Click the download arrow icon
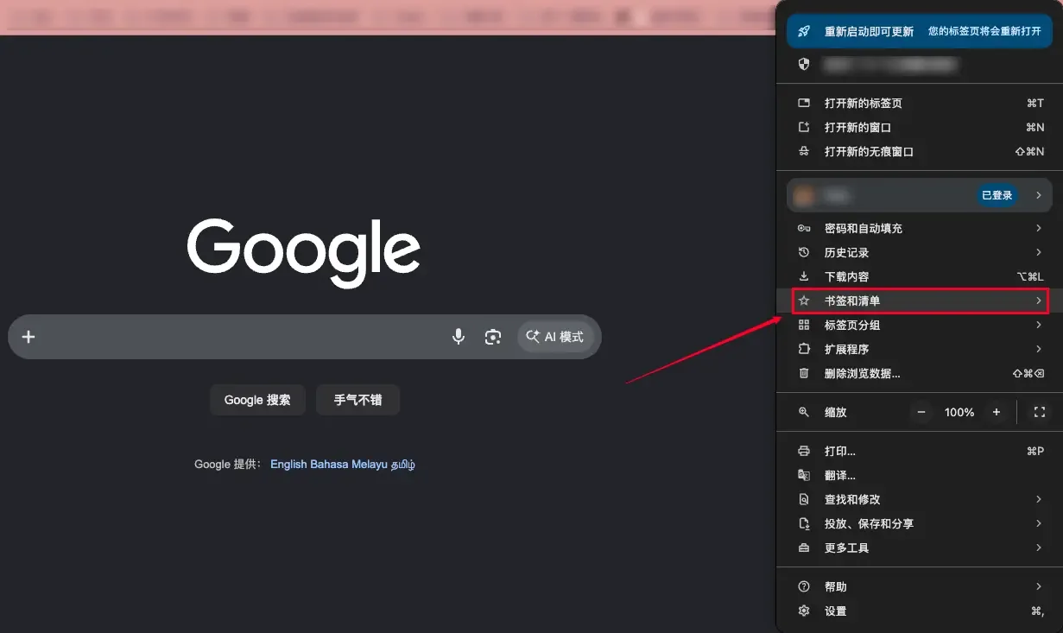This screenshot has height=633, width=1063. coord(804,276)
